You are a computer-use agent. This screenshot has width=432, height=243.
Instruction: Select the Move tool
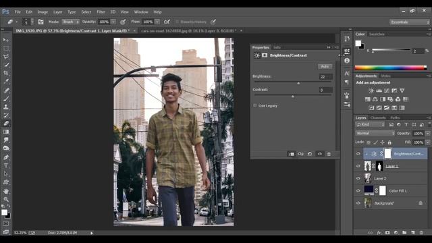tap(6, 40)
